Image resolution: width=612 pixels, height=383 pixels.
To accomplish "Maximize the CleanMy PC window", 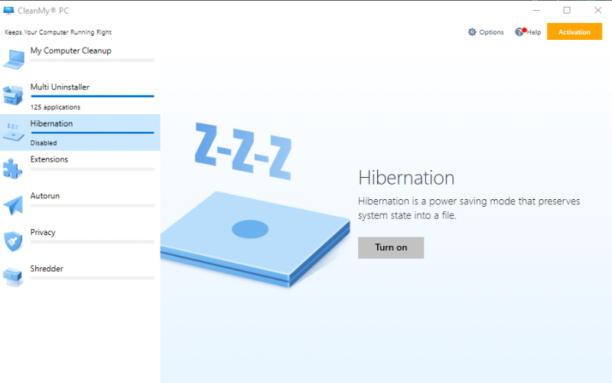I will point(567,10).
